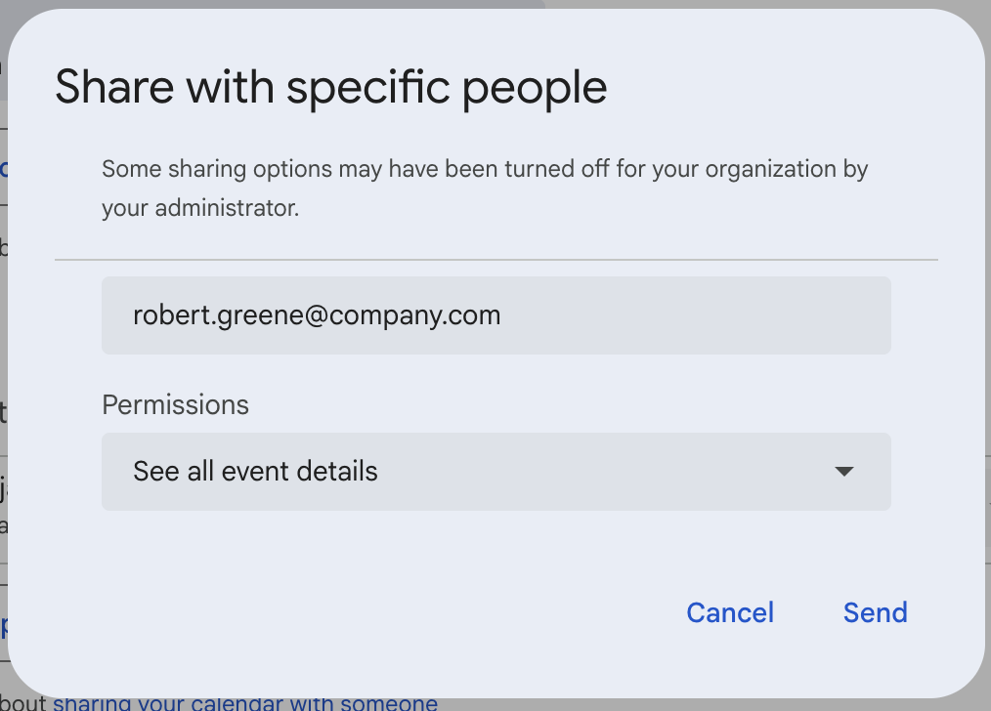Open the 'sharing your calendar with someone' link

point(246,702)
